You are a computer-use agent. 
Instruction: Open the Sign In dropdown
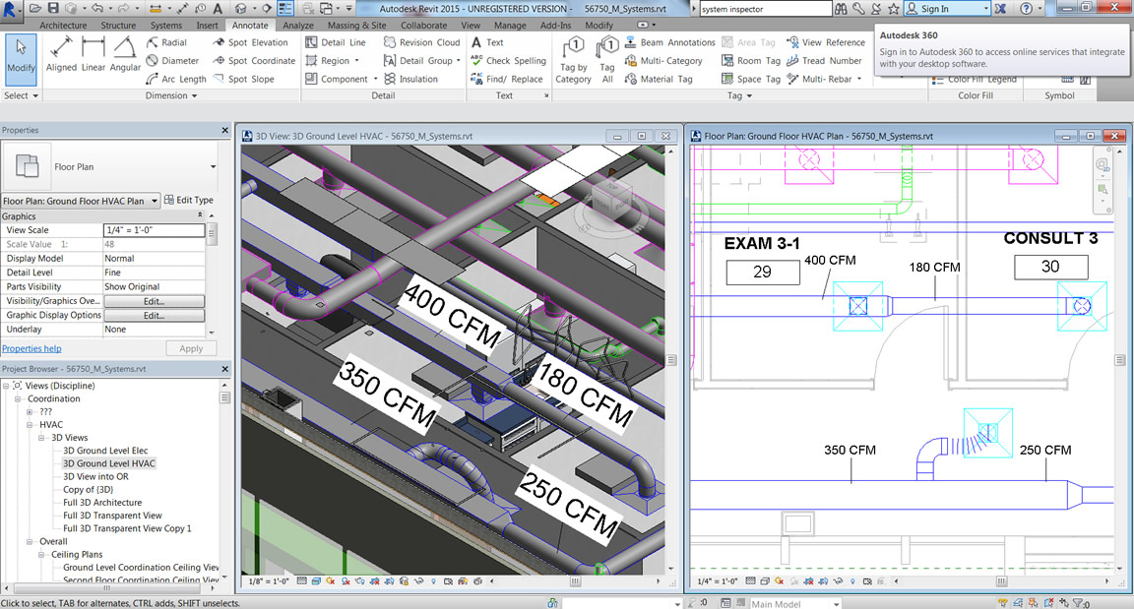(985, 9)
